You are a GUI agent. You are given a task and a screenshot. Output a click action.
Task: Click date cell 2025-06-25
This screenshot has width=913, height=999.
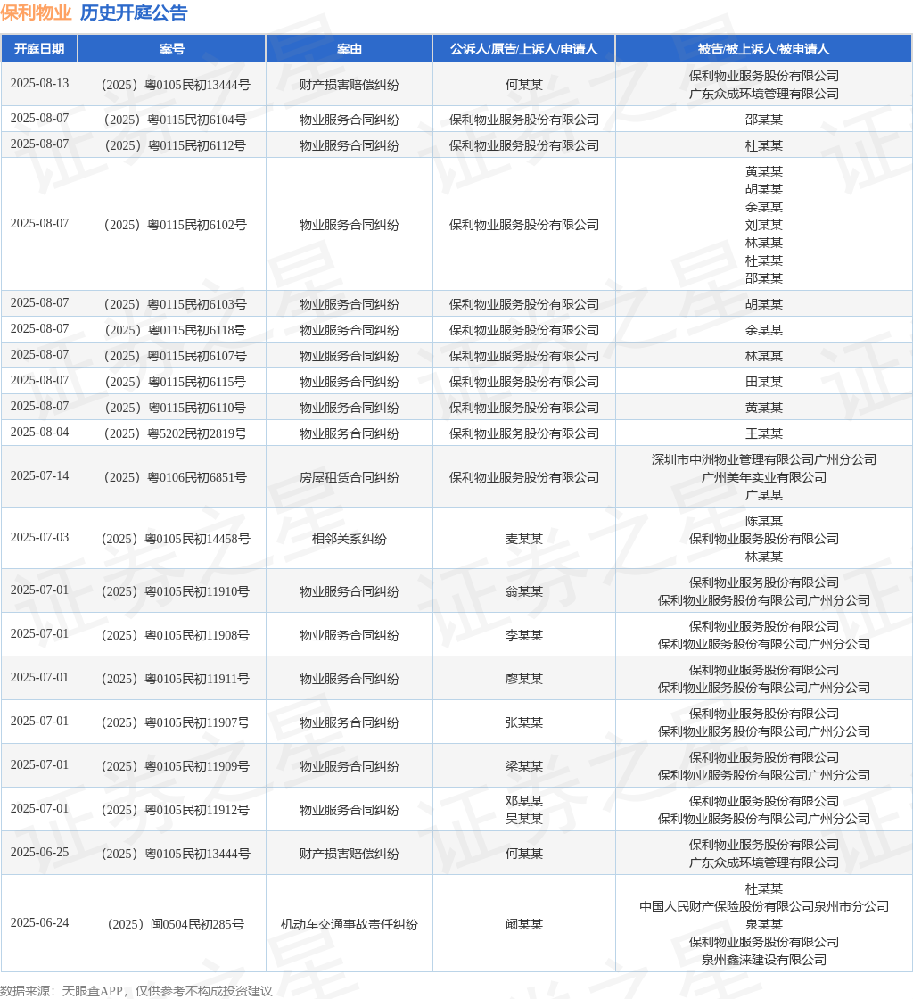pos(39,853)
